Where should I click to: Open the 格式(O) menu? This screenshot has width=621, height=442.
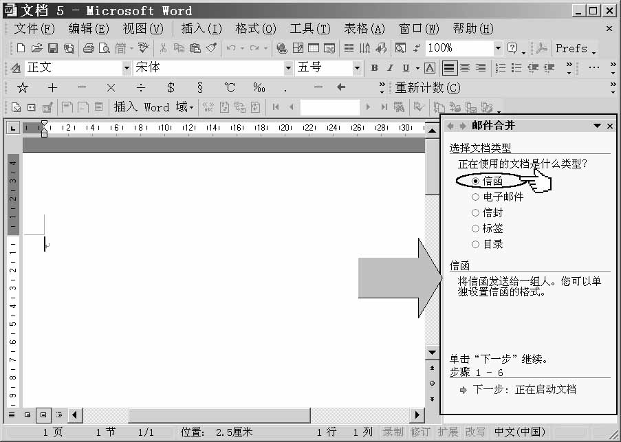click(255, 29)
